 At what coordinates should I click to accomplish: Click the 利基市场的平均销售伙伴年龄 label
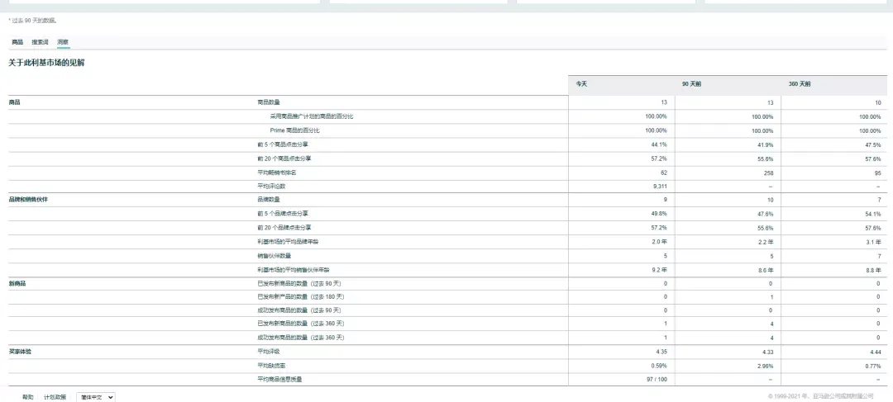click(x=294, y=270)
